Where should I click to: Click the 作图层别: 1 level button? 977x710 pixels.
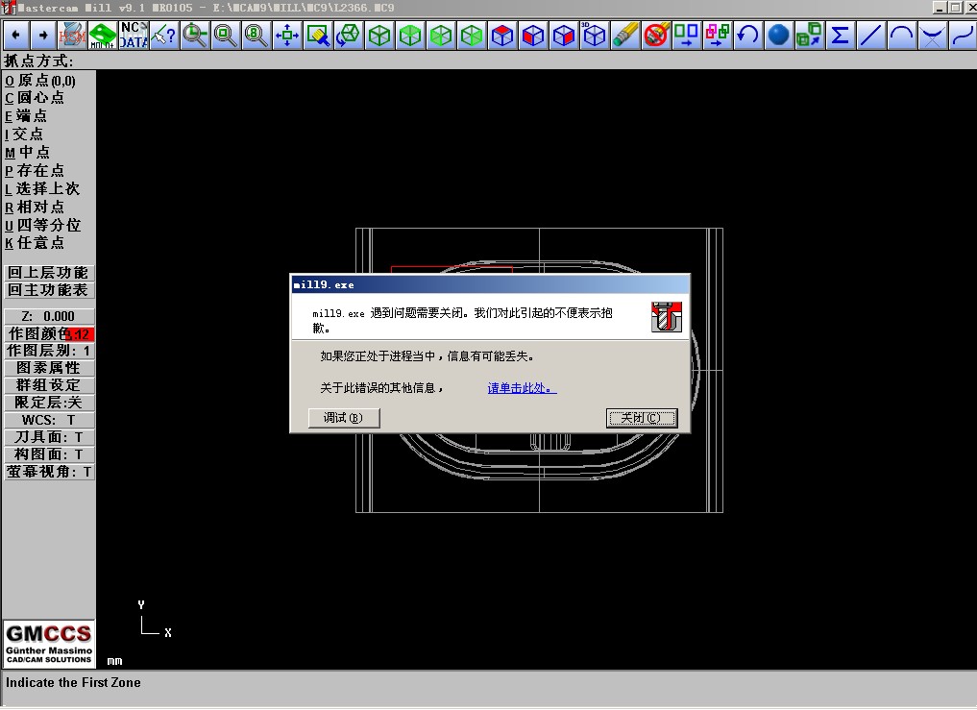click(x=49, y=351)
